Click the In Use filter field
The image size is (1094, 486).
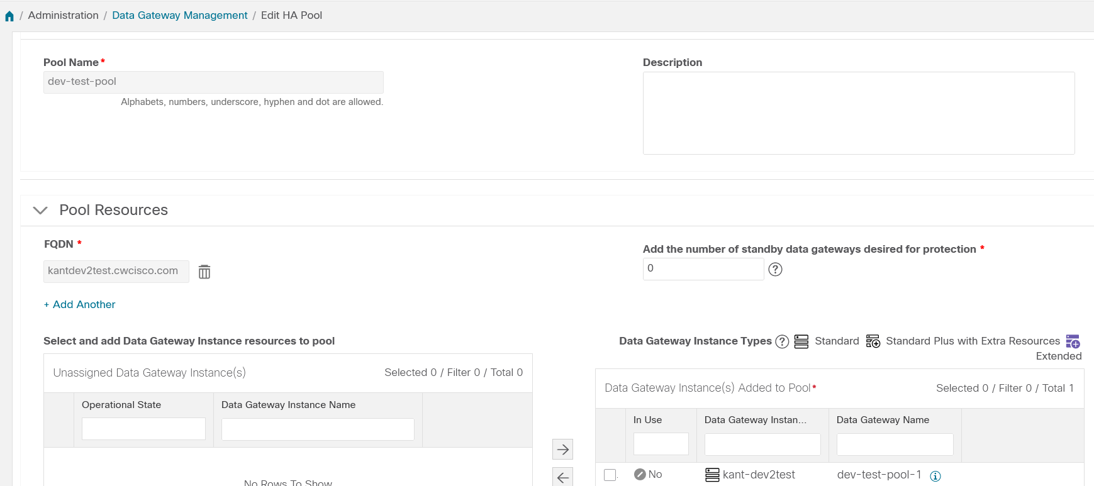[x=661, y=444]
